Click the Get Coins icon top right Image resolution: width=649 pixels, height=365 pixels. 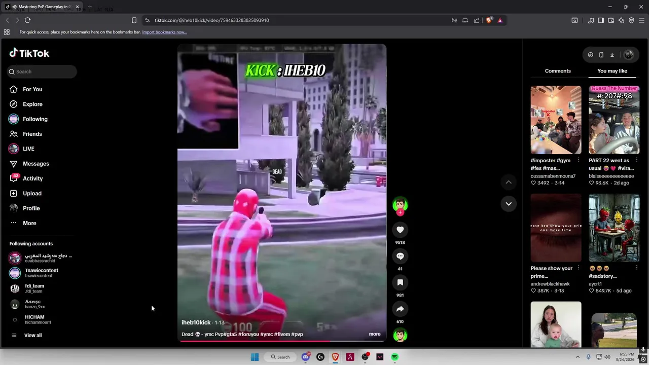pos(590,55)
